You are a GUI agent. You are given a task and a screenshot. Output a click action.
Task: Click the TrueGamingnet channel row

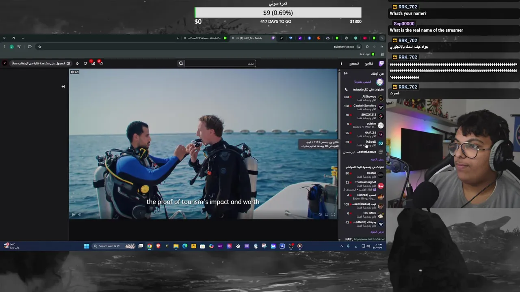(x=364, y=185)
